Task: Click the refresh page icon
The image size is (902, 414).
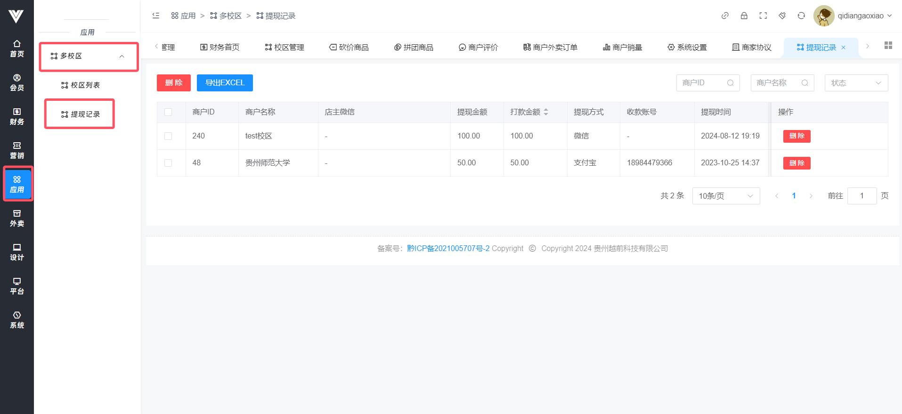Action: tap(801, 16)
